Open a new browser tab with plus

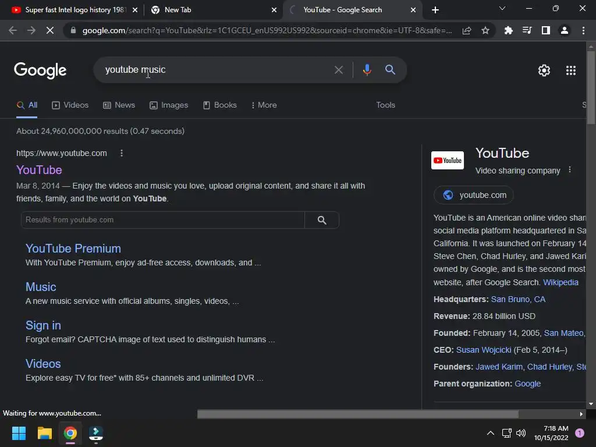tap(435, 10)
